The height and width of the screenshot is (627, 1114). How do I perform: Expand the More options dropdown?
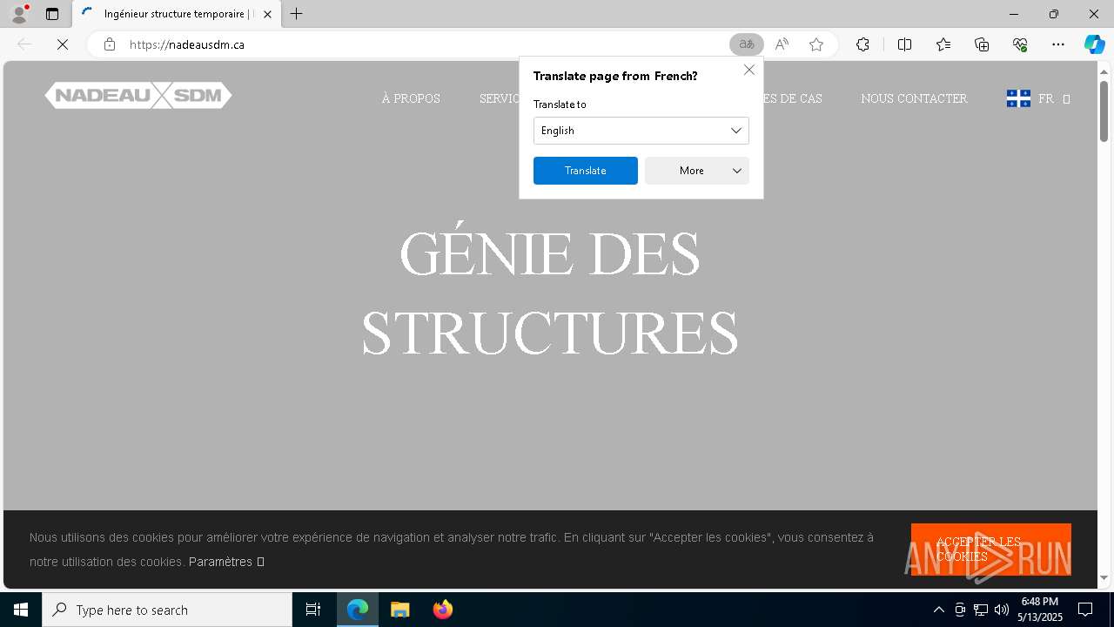click(x=696, y=171)
